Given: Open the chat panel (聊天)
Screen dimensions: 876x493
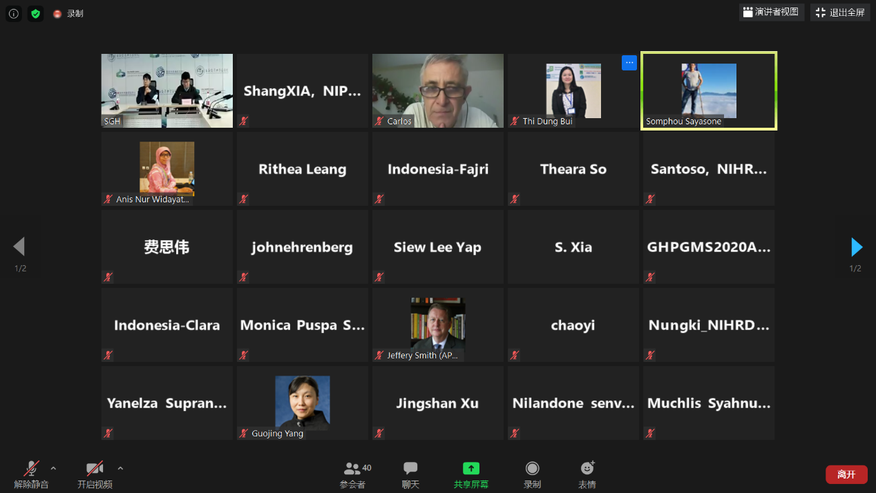Looking at the screenshot, I should pyautogui.click(x=410, y=474).
